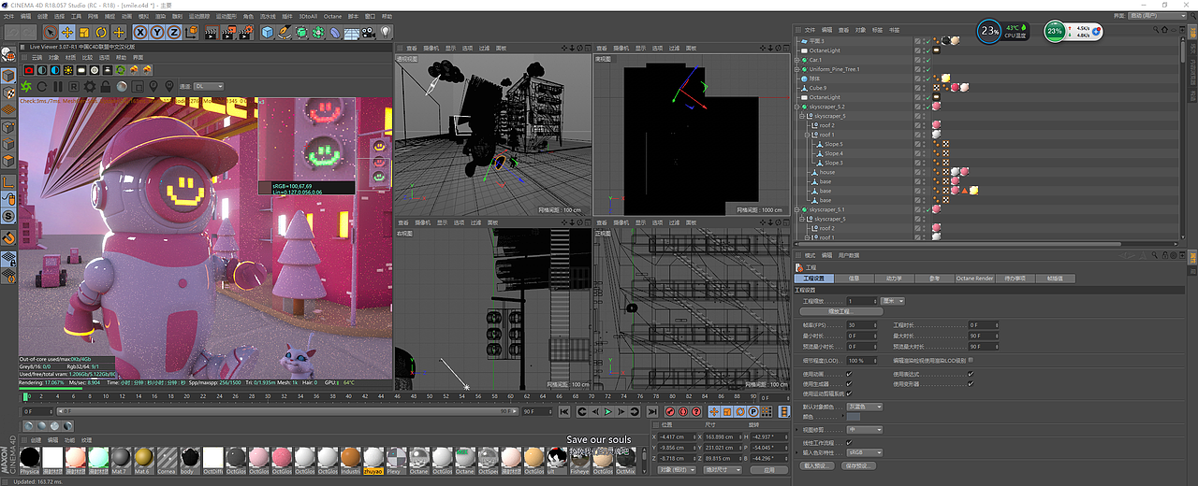Click the 缩放工程 button
Viewport: 1198px width, 486px height.
pyautogui.click(x=842, y=311)
